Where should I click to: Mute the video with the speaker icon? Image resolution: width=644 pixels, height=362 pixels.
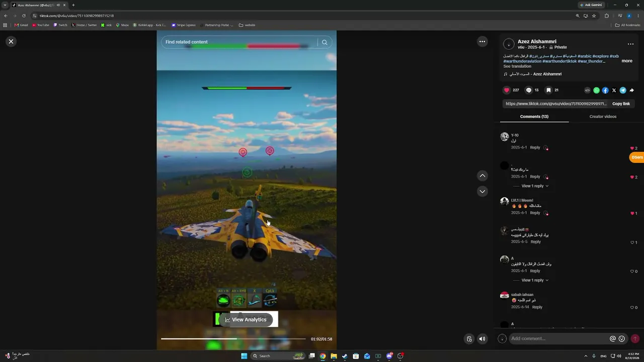click(x=482, y=339)
